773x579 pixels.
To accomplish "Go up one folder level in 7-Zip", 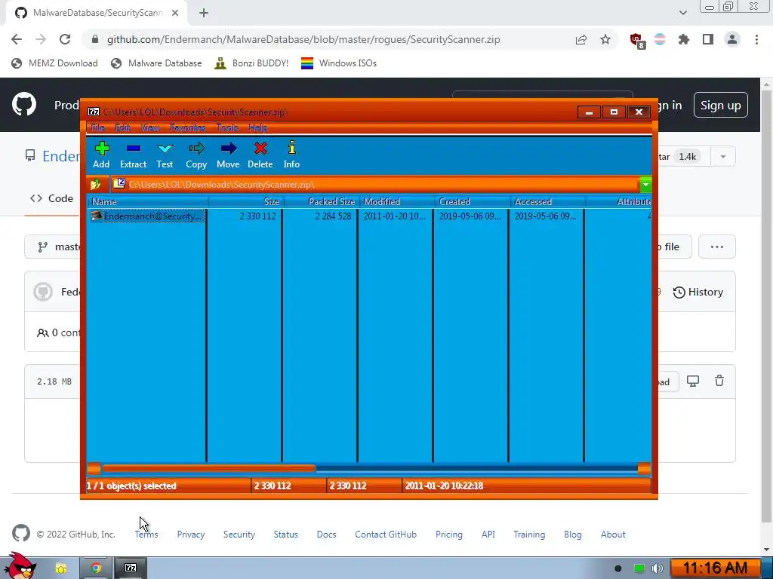I will 96,185.
